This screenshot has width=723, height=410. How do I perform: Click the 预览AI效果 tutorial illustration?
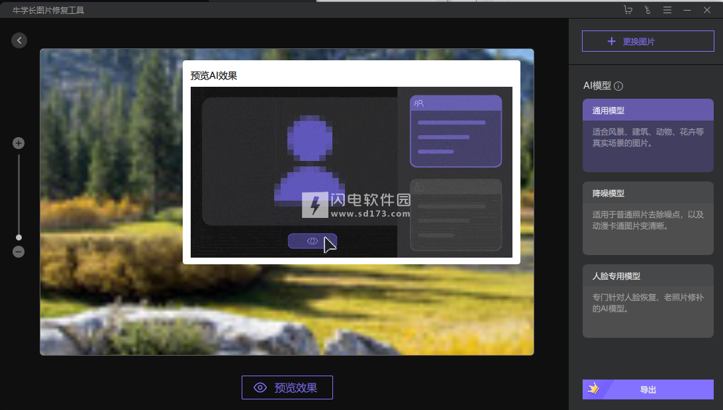351,172
